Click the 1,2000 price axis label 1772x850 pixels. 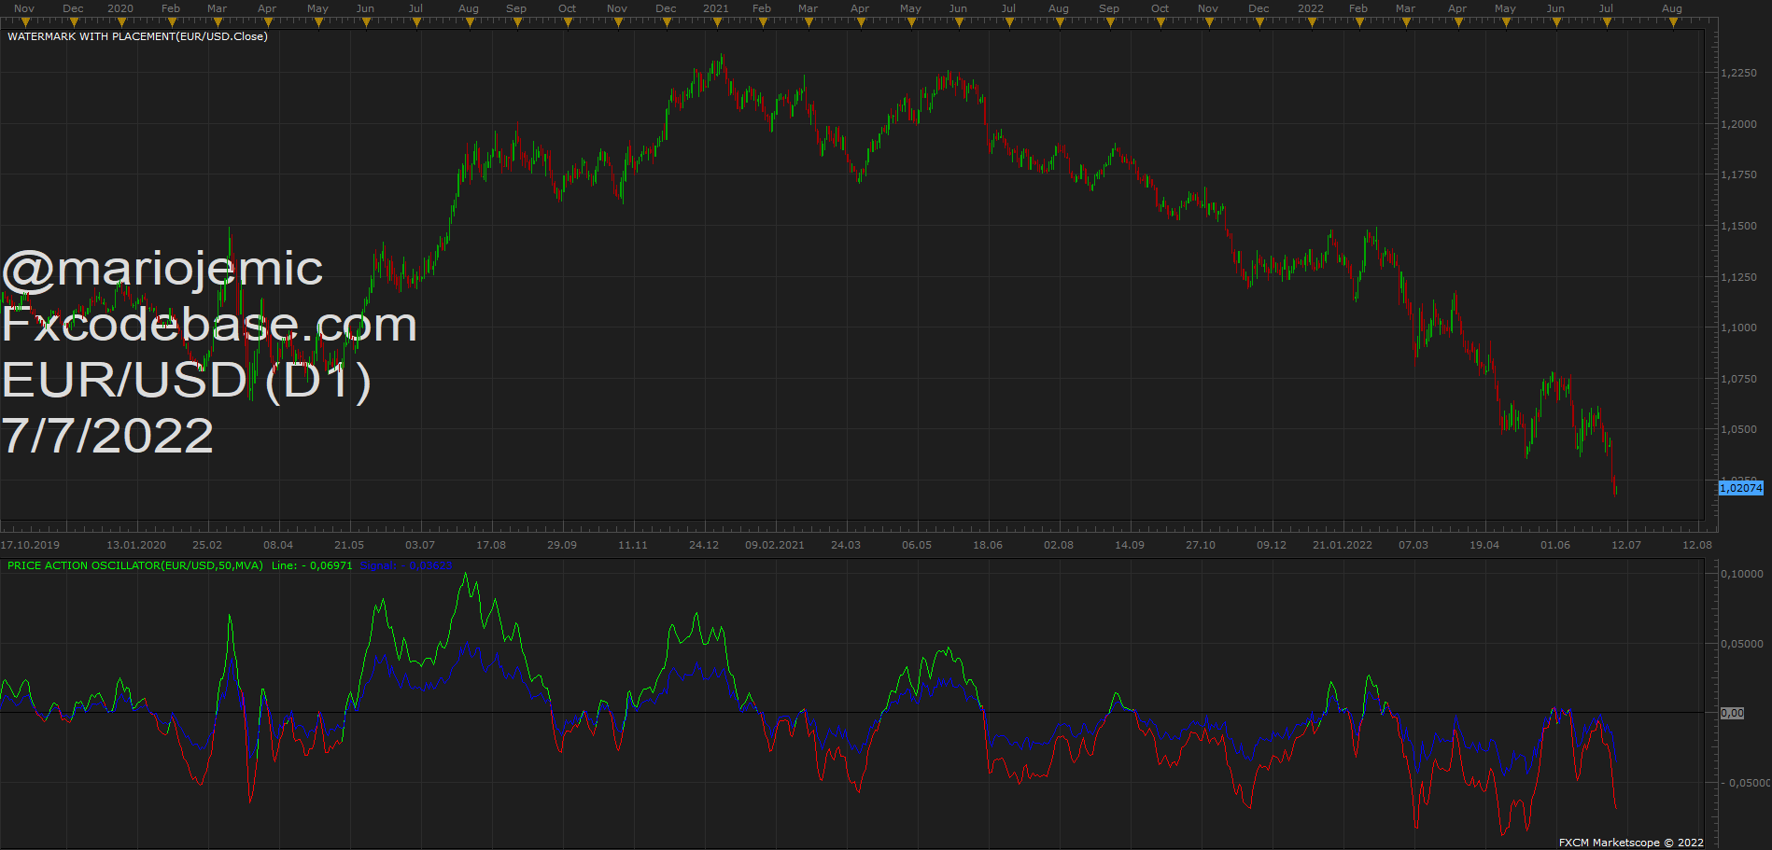[x=1738, y=124]
